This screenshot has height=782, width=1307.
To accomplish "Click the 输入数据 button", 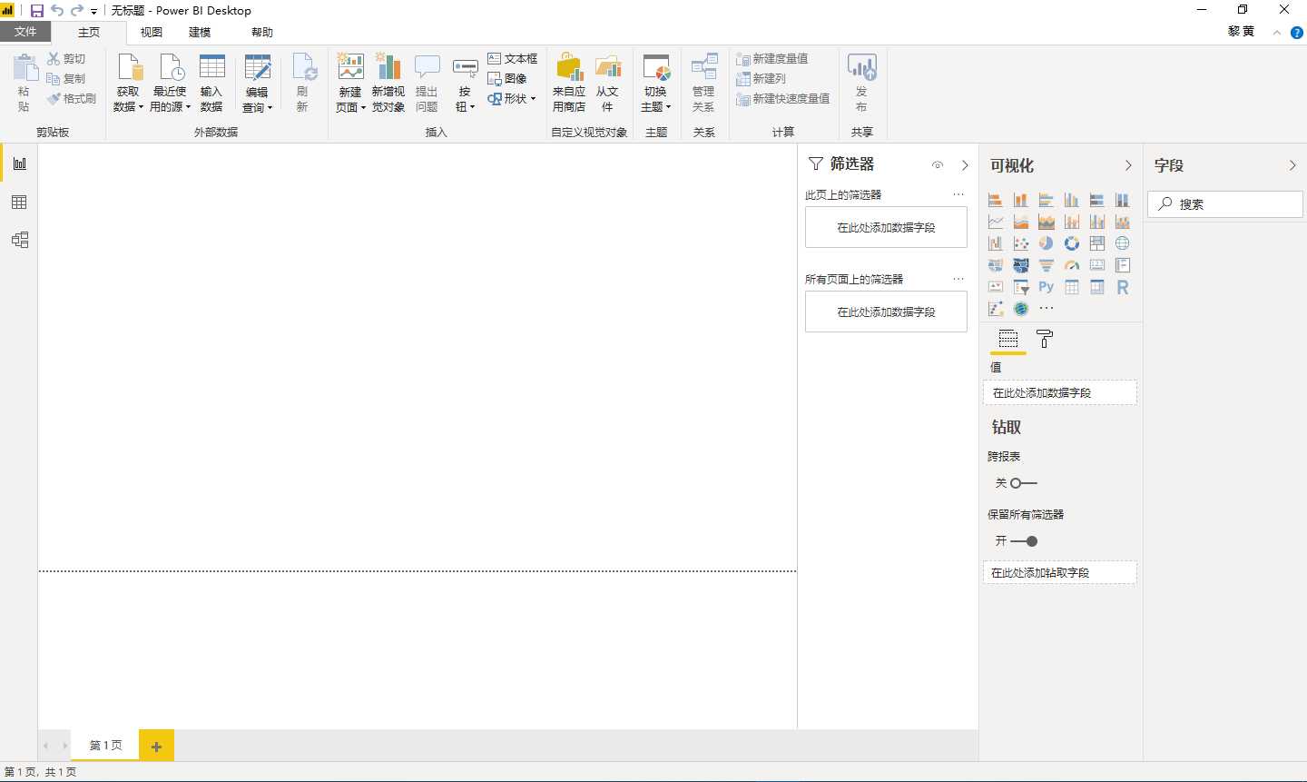I will pos(211,83).
